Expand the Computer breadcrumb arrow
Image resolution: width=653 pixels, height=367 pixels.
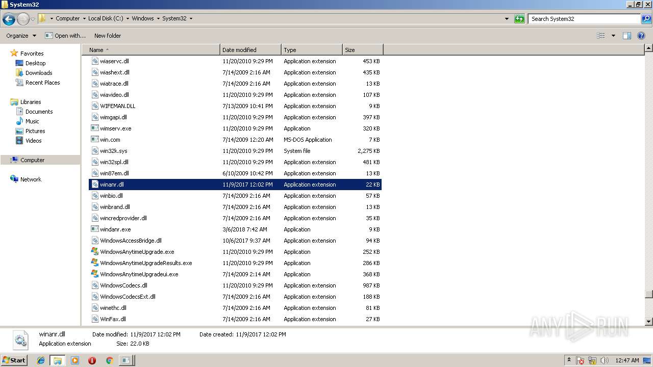pyautogui.click(x=84, y=18)
